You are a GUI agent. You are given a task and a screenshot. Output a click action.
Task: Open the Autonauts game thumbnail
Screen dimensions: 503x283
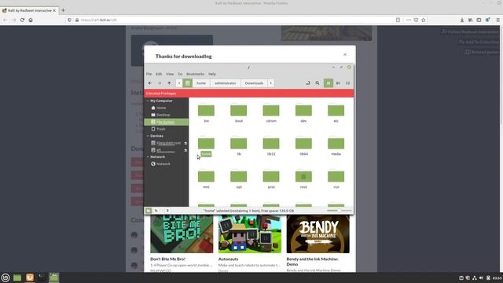point(250,234)
